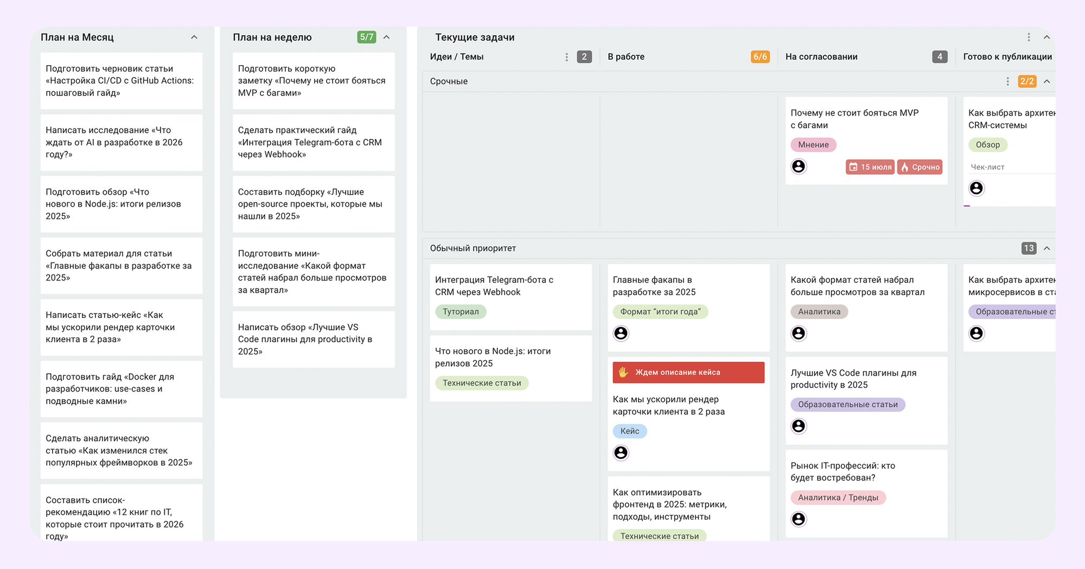This screenshot has width=1085, height=569.
Task: Click avatar on Рынок IT-профессий card
Action: [x=799, y=519]
